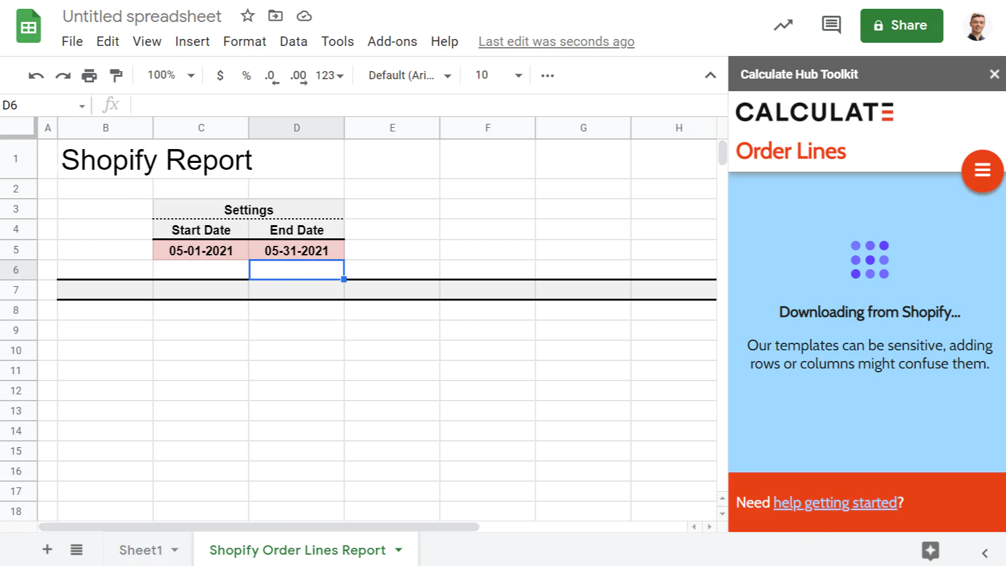Click into the formula bar
The width and height of the screenshot is (1006, 566).
[428, 105]
